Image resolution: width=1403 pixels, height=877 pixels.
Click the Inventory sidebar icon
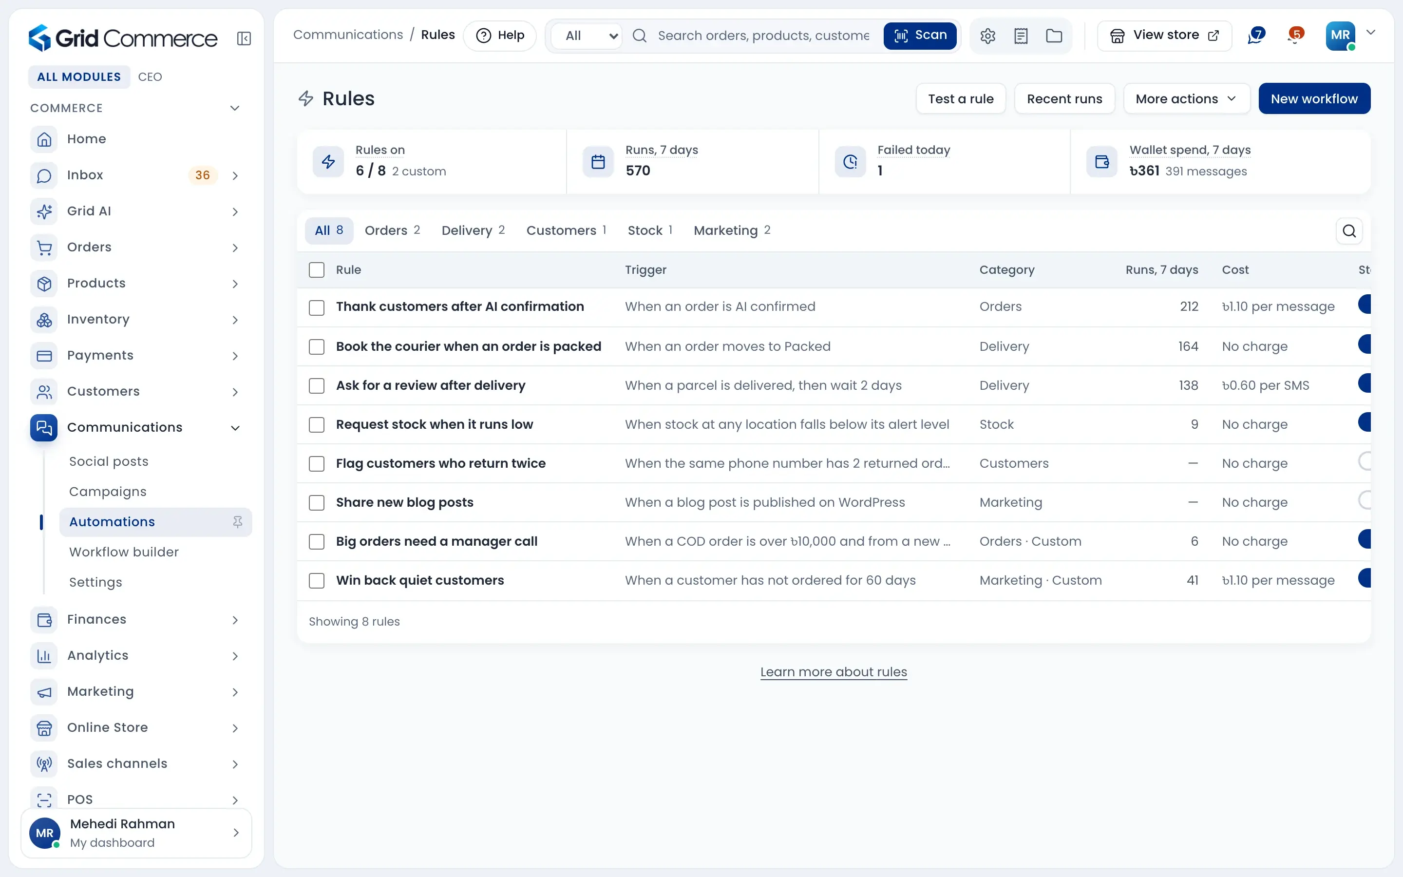tap(44, 320)
